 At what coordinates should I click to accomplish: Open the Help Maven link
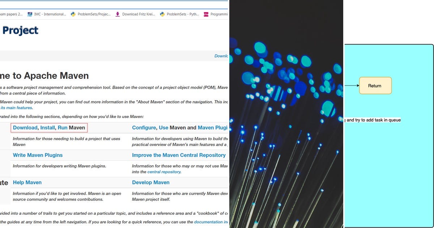(x=27, y=182)
